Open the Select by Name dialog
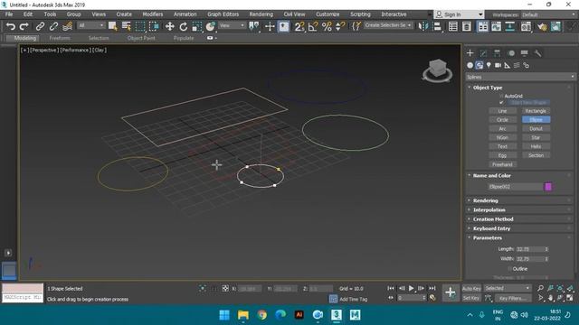 pos(127,26)
